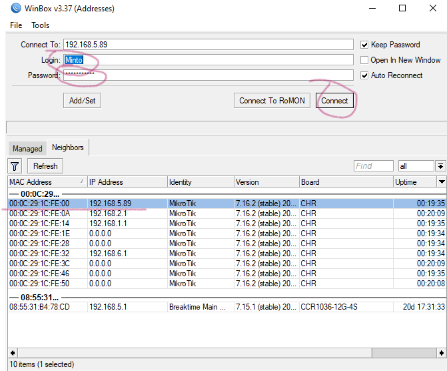This screenshot has width=447, height=371.
Task: Click the 7.15.1 (stable) version cell
Action: [266, 307]
